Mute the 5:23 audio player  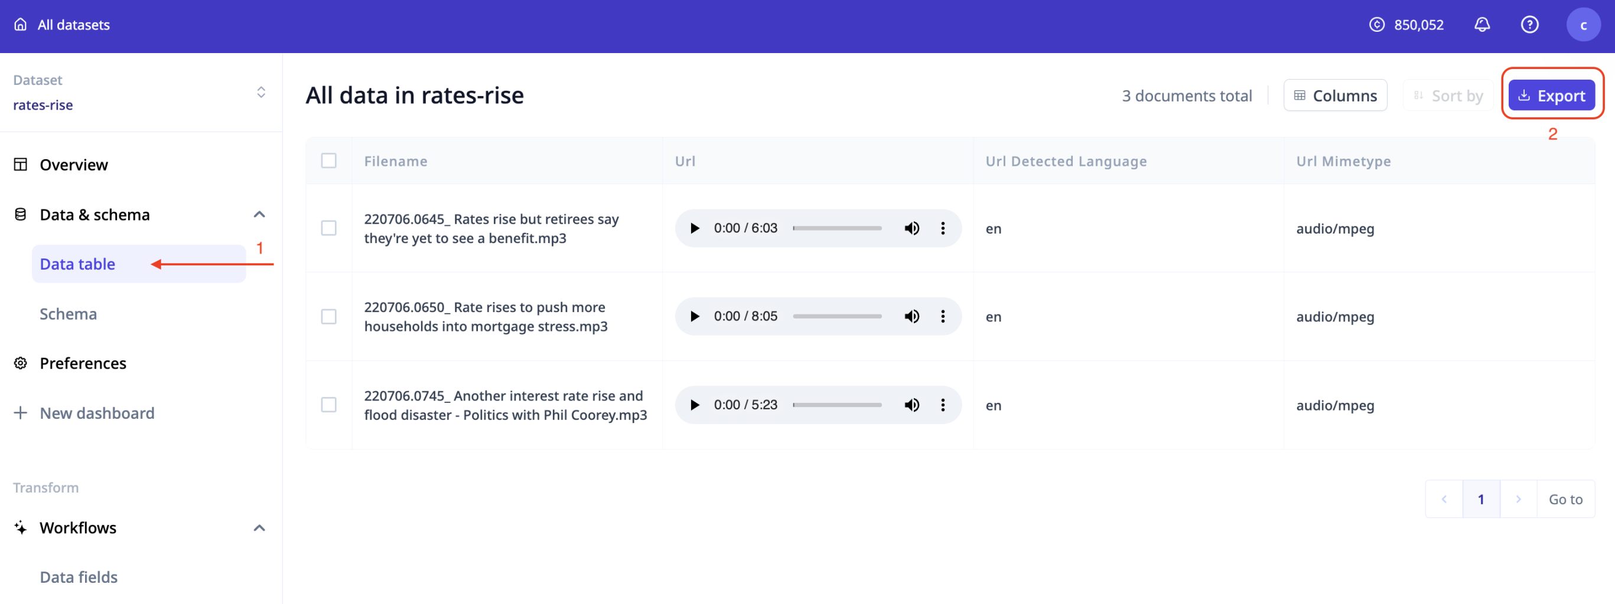912,405
